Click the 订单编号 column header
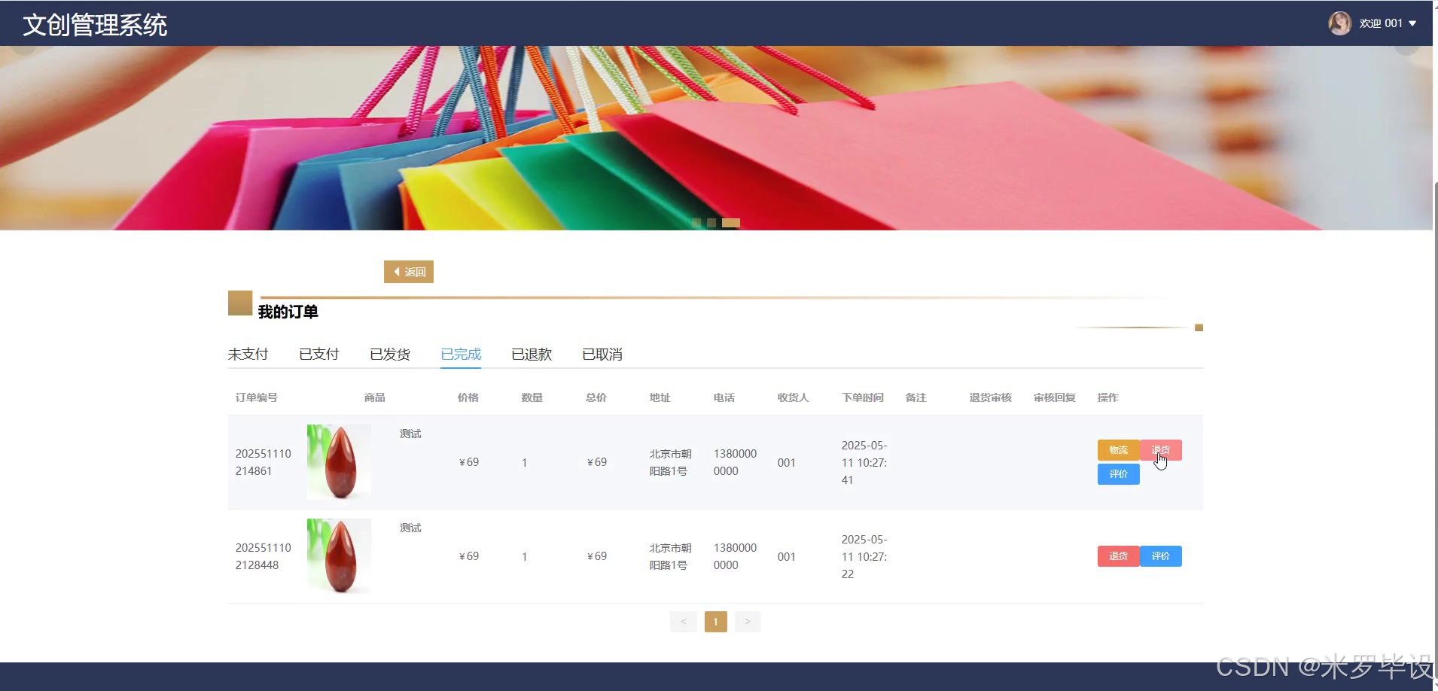 pyautogui.click(x=257, y=397)
